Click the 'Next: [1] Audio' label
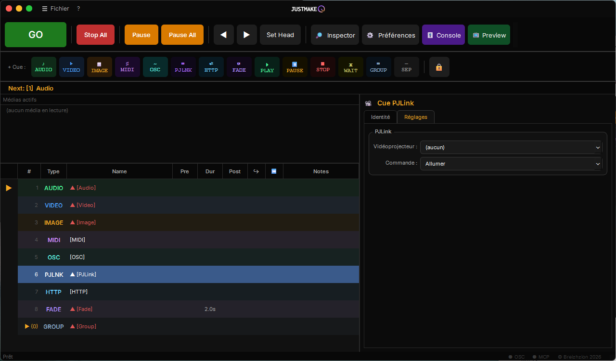616x361 pixels. (x=31, y=88)
